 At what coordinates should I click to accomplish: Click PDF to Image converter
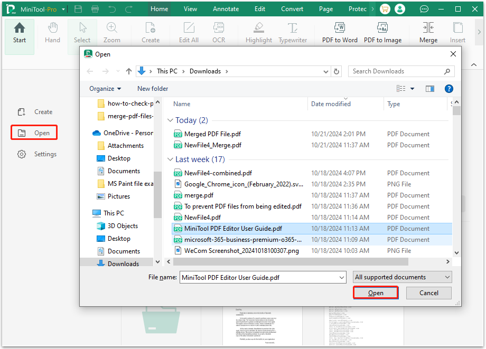click(x=382, y=33)
